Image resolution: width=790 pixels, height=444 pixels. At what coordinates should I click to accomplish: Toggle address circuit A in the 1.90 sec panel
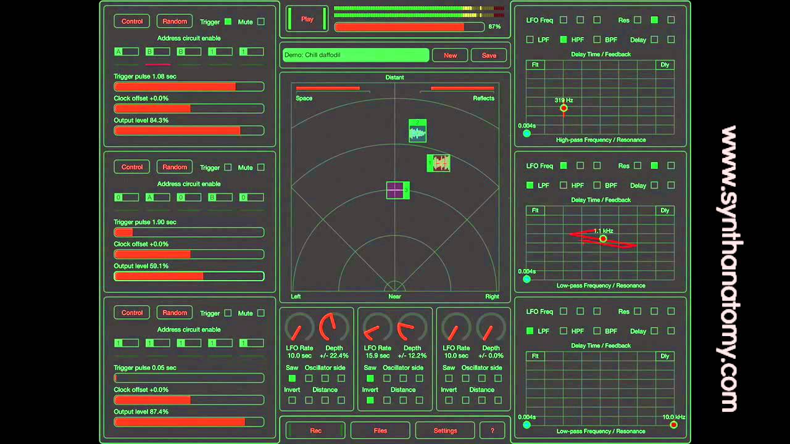[x=157, y=197]
